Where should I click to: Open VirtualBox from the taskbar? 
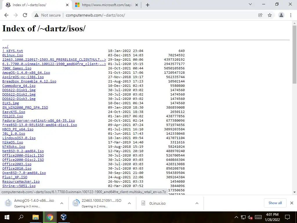(64, 217)
